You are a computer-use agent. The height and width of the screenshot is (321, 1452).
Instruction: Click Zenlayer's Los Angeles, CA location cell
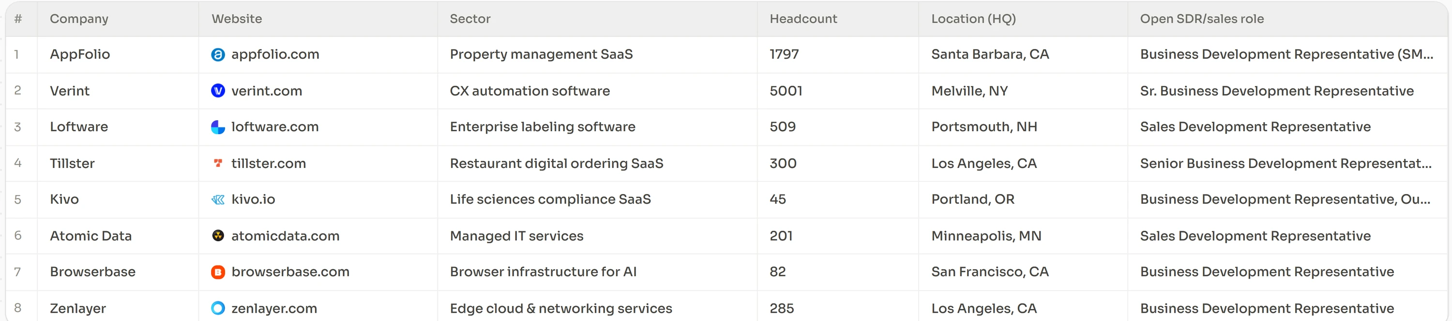pyautogui.click(x=1023, y=307)
